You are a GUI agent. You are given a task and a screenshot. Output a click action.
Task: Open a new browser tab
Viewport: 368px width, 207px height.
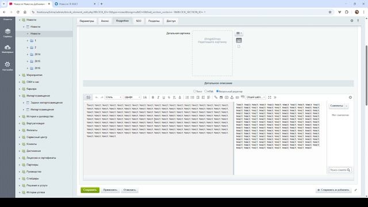coord(101,4)
